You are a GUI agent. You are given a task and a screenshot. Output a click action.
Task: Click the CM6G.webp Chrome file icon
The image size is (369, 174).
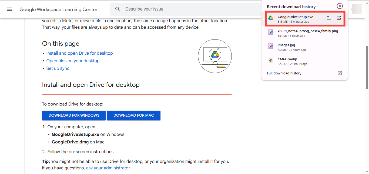pos(271,60)
